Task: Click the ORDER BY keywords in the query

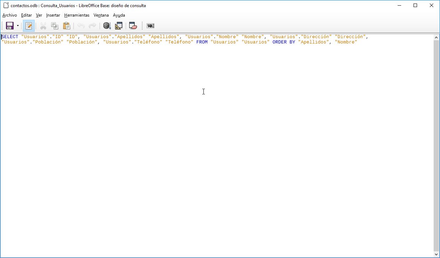Action: (284, 42)
